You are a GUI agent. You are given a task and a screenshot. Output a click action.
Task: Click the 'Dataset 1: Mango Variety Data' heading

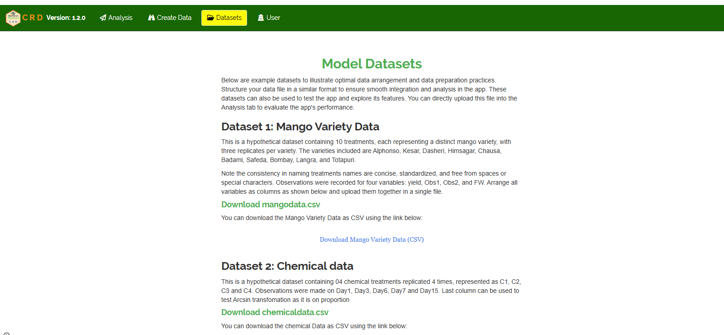(x=300, y=127)
